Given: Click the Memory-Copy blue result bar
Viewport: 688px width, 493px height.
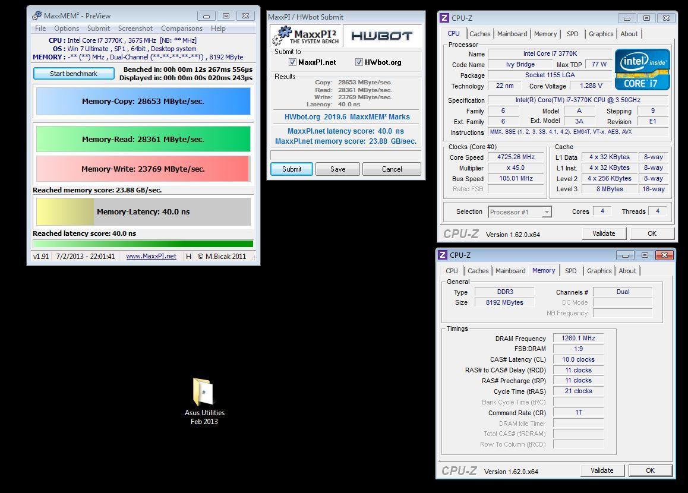Looking at the screenshot, I should coord(143,102).
